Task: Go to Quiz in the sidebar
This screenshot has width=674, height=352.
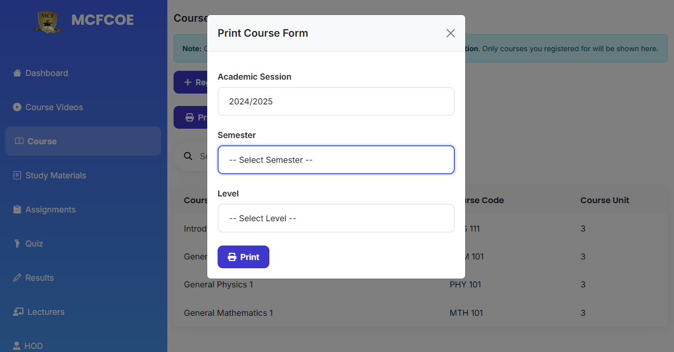Action: click(x=34, y=243)
